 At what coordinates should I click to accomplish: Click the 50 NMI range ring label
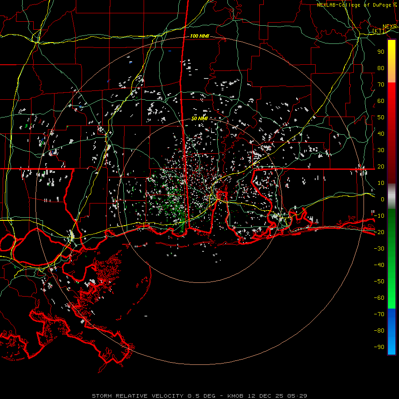click(x=199, y=118)
